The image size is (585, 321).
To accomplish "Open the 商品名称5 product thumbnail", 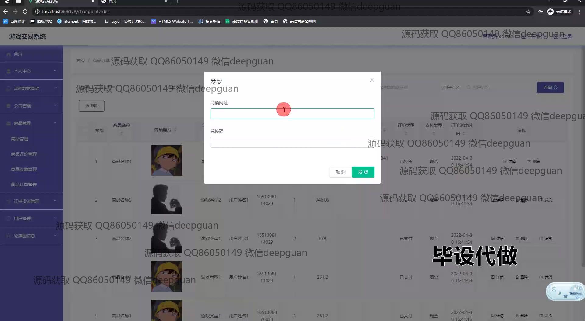I will pyautogui.click(x=167, y=199).
